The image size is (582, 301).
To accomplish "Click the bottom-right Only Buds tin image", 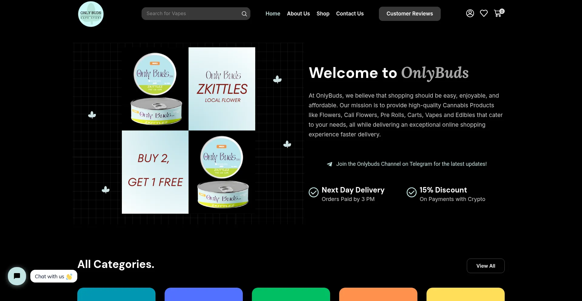I will 222,172.
